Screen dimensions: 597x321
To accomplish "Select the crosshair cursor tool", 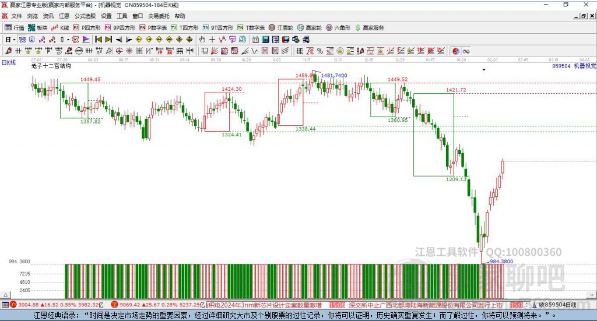I will [212, 40].
